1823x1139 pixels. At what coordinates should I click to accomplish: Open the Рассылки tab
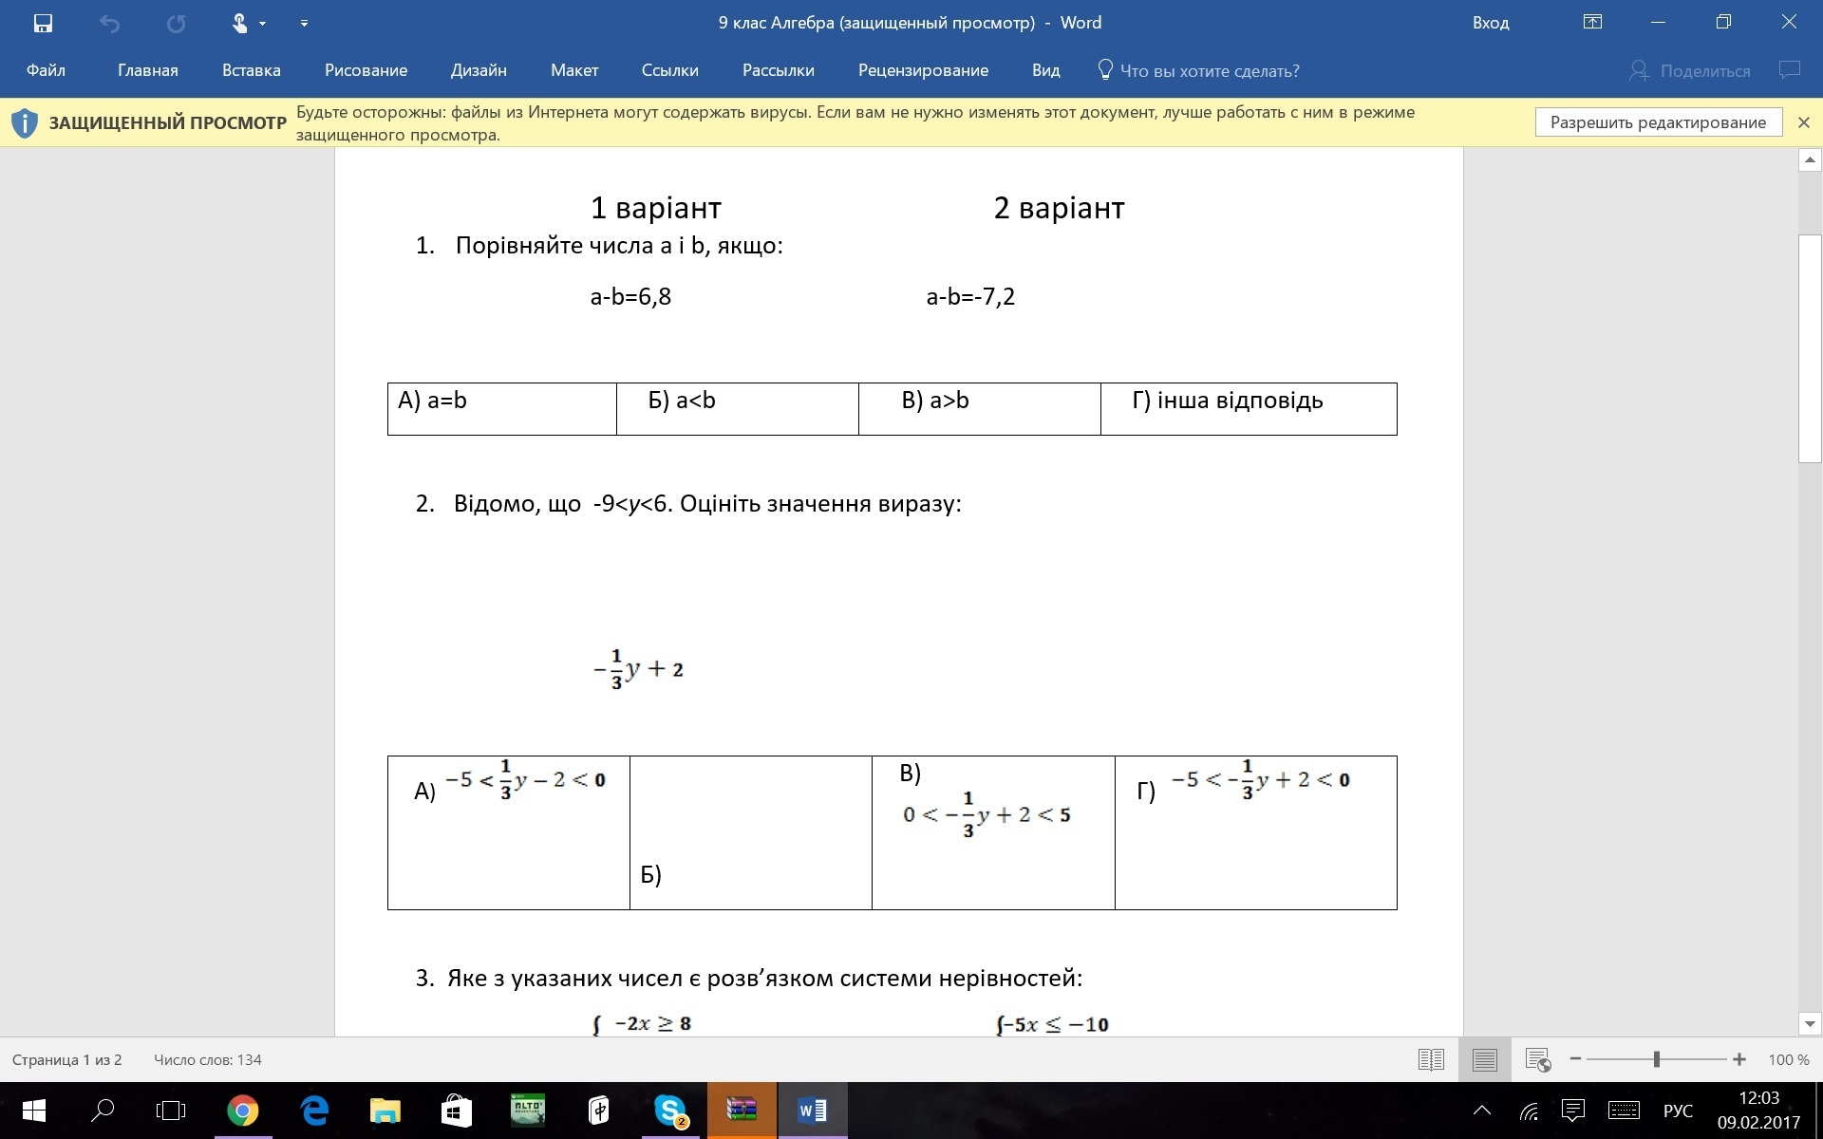[779, 70]
